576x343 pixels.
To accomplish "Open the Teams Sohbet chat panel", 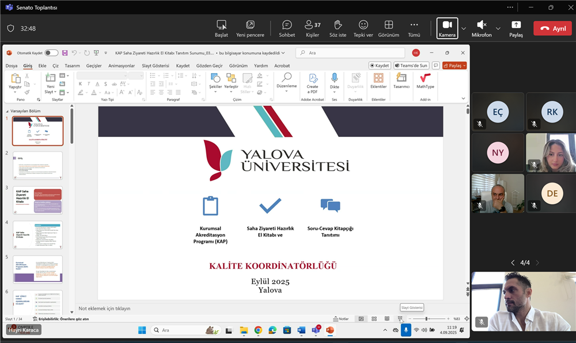I will [286, 29].
